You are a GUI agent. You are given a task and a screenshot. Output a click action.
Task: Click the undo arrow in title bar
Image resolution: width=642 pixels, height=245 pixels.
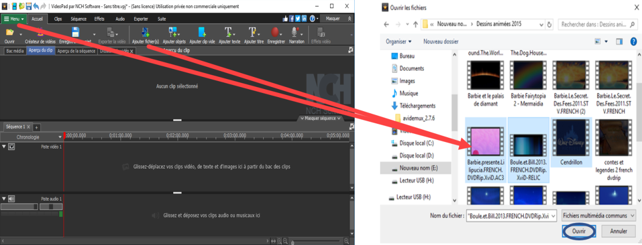click(x=36, y=6)
